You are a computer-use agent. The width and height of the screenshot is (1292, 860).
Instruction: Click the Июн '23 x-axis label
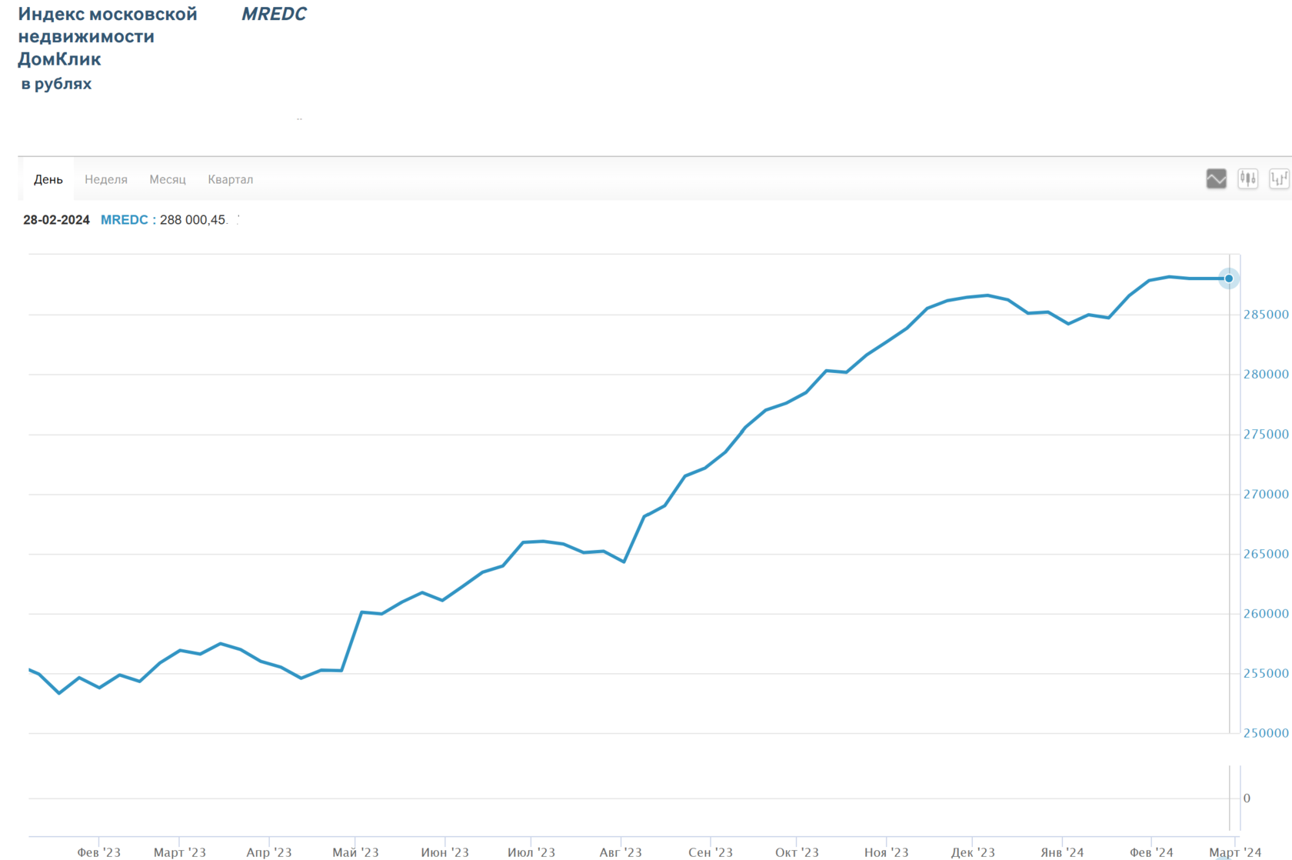pos(445,852)
